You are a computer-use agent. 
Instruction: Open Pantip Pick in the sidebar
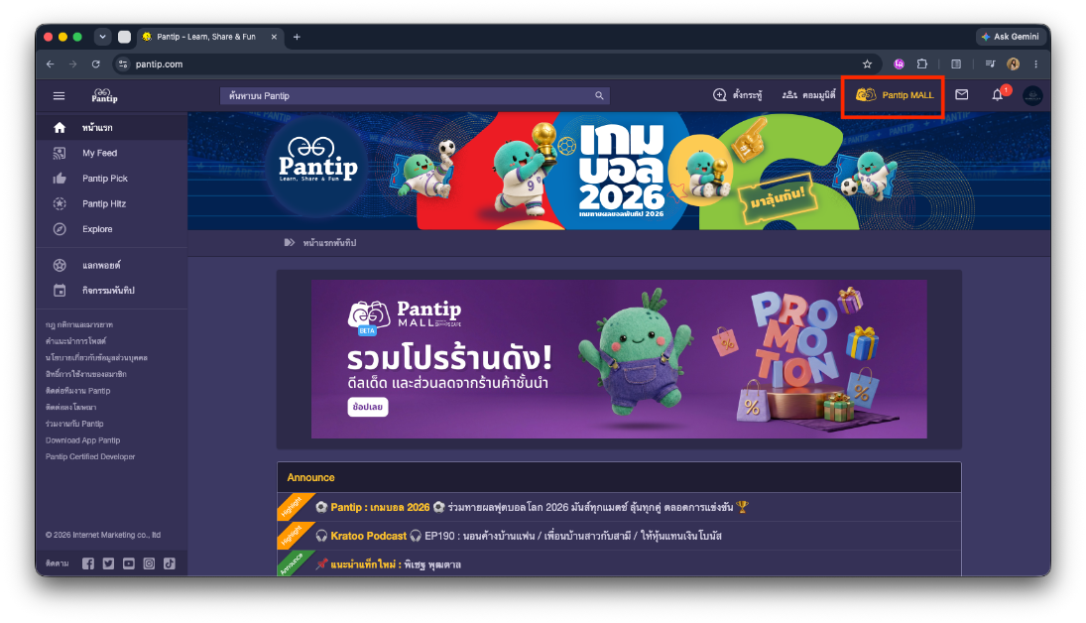(111, 179)
